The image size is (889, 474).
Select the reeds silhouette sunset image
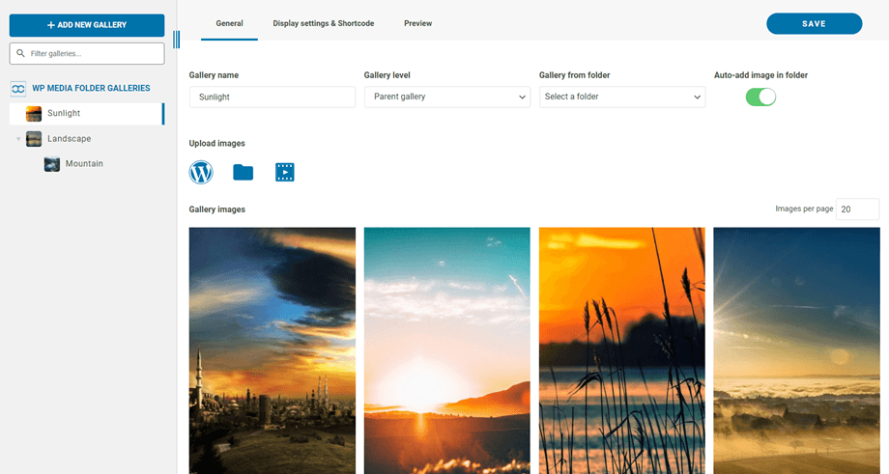pyautogui.click(x=621, y=349)
